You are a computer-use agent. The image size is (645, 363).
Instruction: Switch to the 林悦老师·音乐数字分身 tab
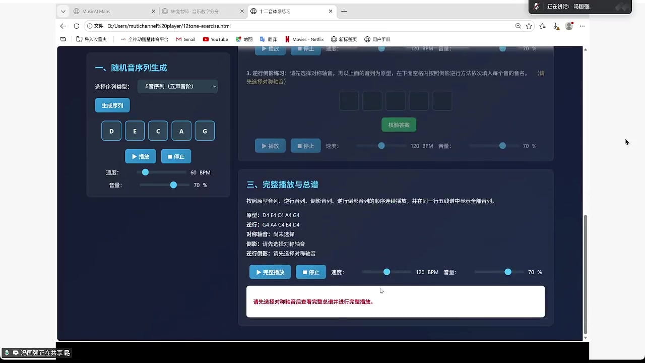pos(203,11)
